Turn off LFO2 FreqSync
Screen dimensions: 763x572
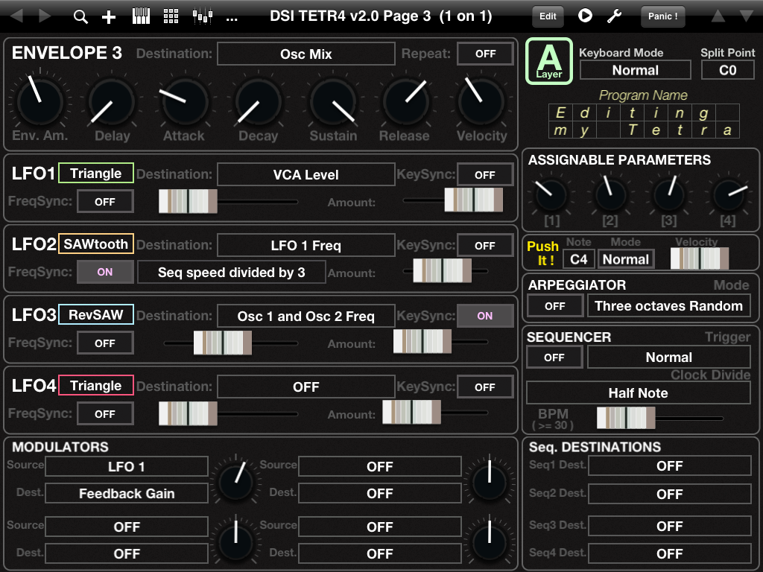click(x=105, y=272)
